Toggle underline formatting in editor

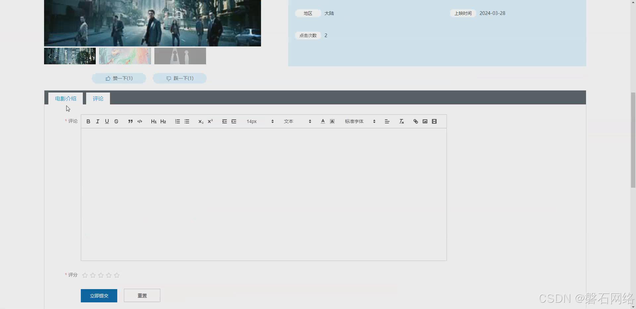click(107, 121)
